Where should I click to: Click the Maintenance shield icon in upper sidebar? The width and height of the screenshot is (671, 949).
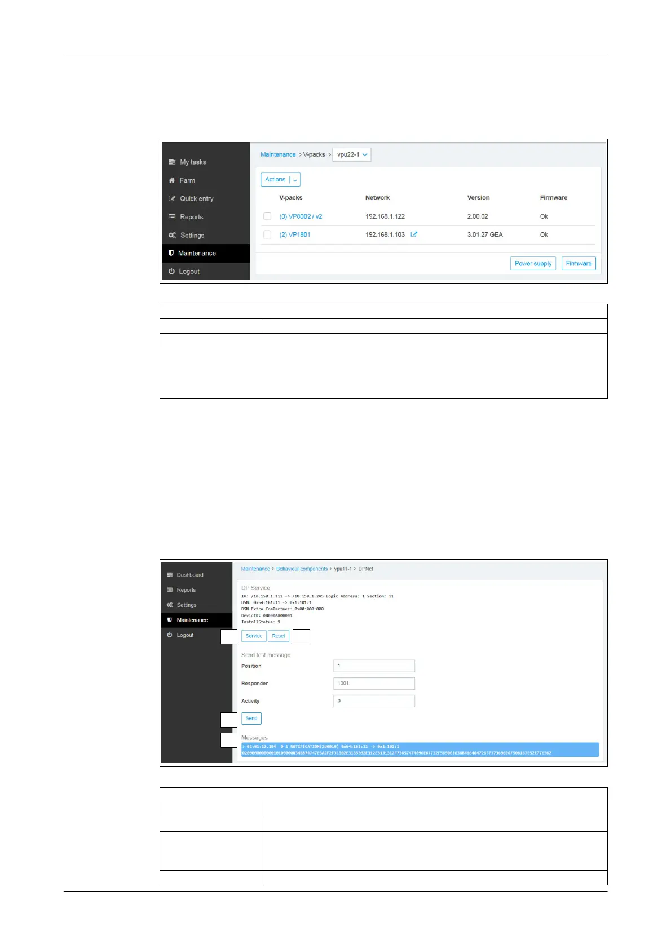171,253
